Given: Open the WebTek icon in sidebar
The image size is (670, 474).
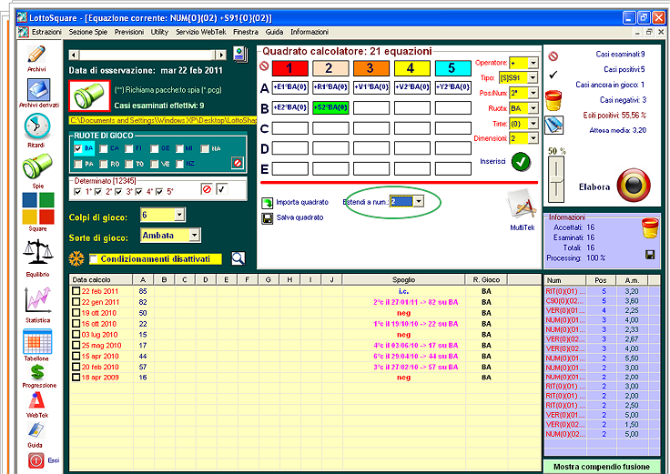Looking at the screenshot, I should (x=37, y=400).
